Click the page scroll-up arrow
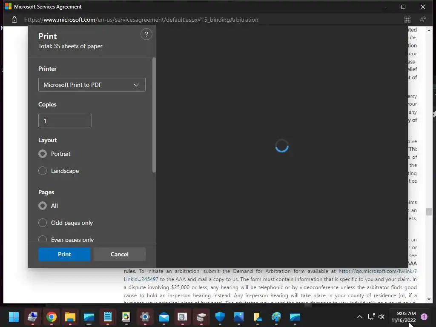This screenshot has width=436, height=327. click(429, 30)
